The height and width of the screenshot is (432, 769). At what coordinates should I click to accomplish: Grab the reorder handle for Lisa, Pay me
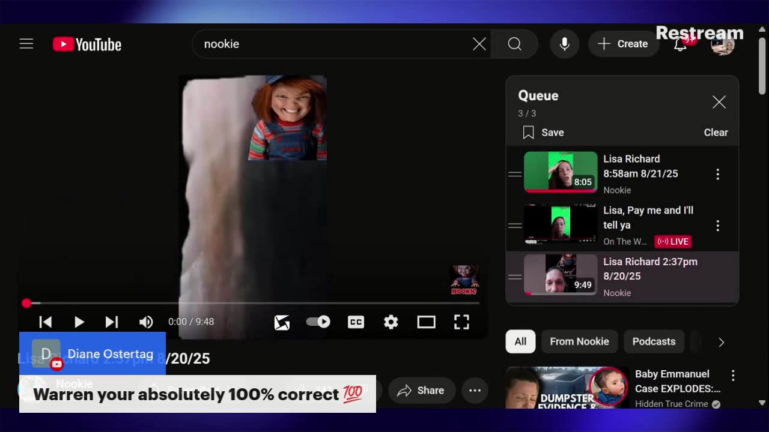tap(515, 226)
